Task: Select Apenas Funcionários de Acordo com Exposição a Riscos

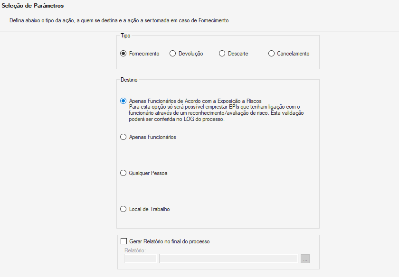Action: pyautogui.click(x=123, y=101)
